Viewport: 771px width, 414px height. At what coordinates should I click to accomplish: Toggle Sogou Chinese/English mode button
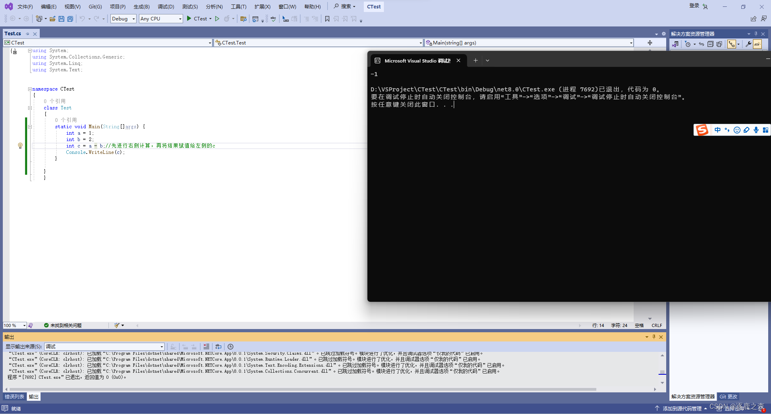click(x=718, y=130)
